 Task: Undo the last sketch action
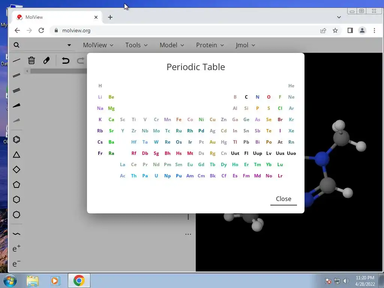pos(65,60)
